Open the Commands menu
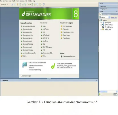118x115 pixels. pos(22,1)
